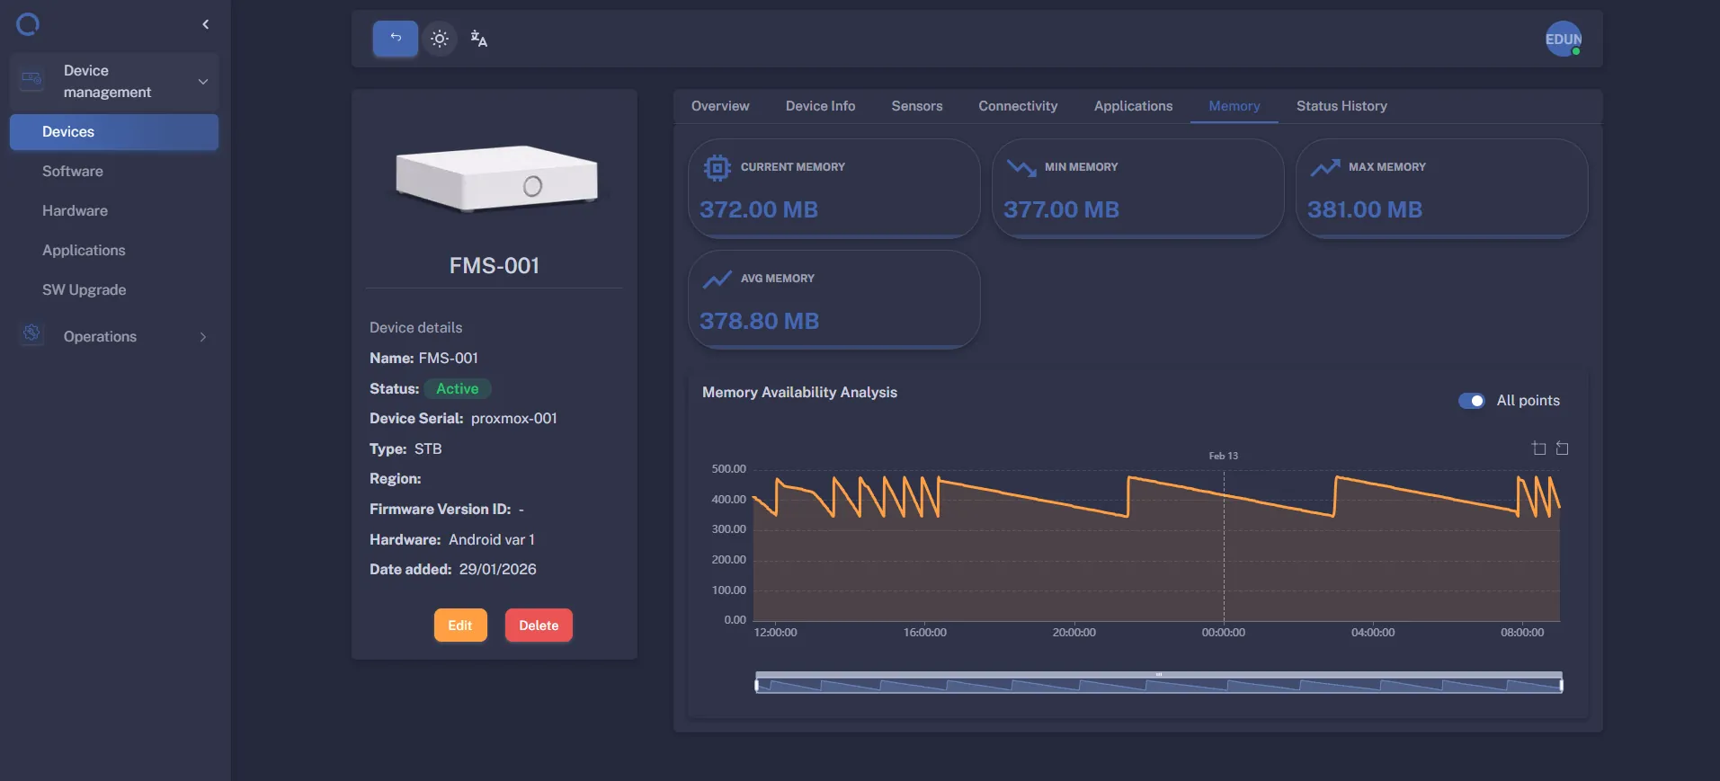Screen dimensions: 1720x781
Task: Go to SW Upgrade in the sidebar
Action: [x=85, y=290]
